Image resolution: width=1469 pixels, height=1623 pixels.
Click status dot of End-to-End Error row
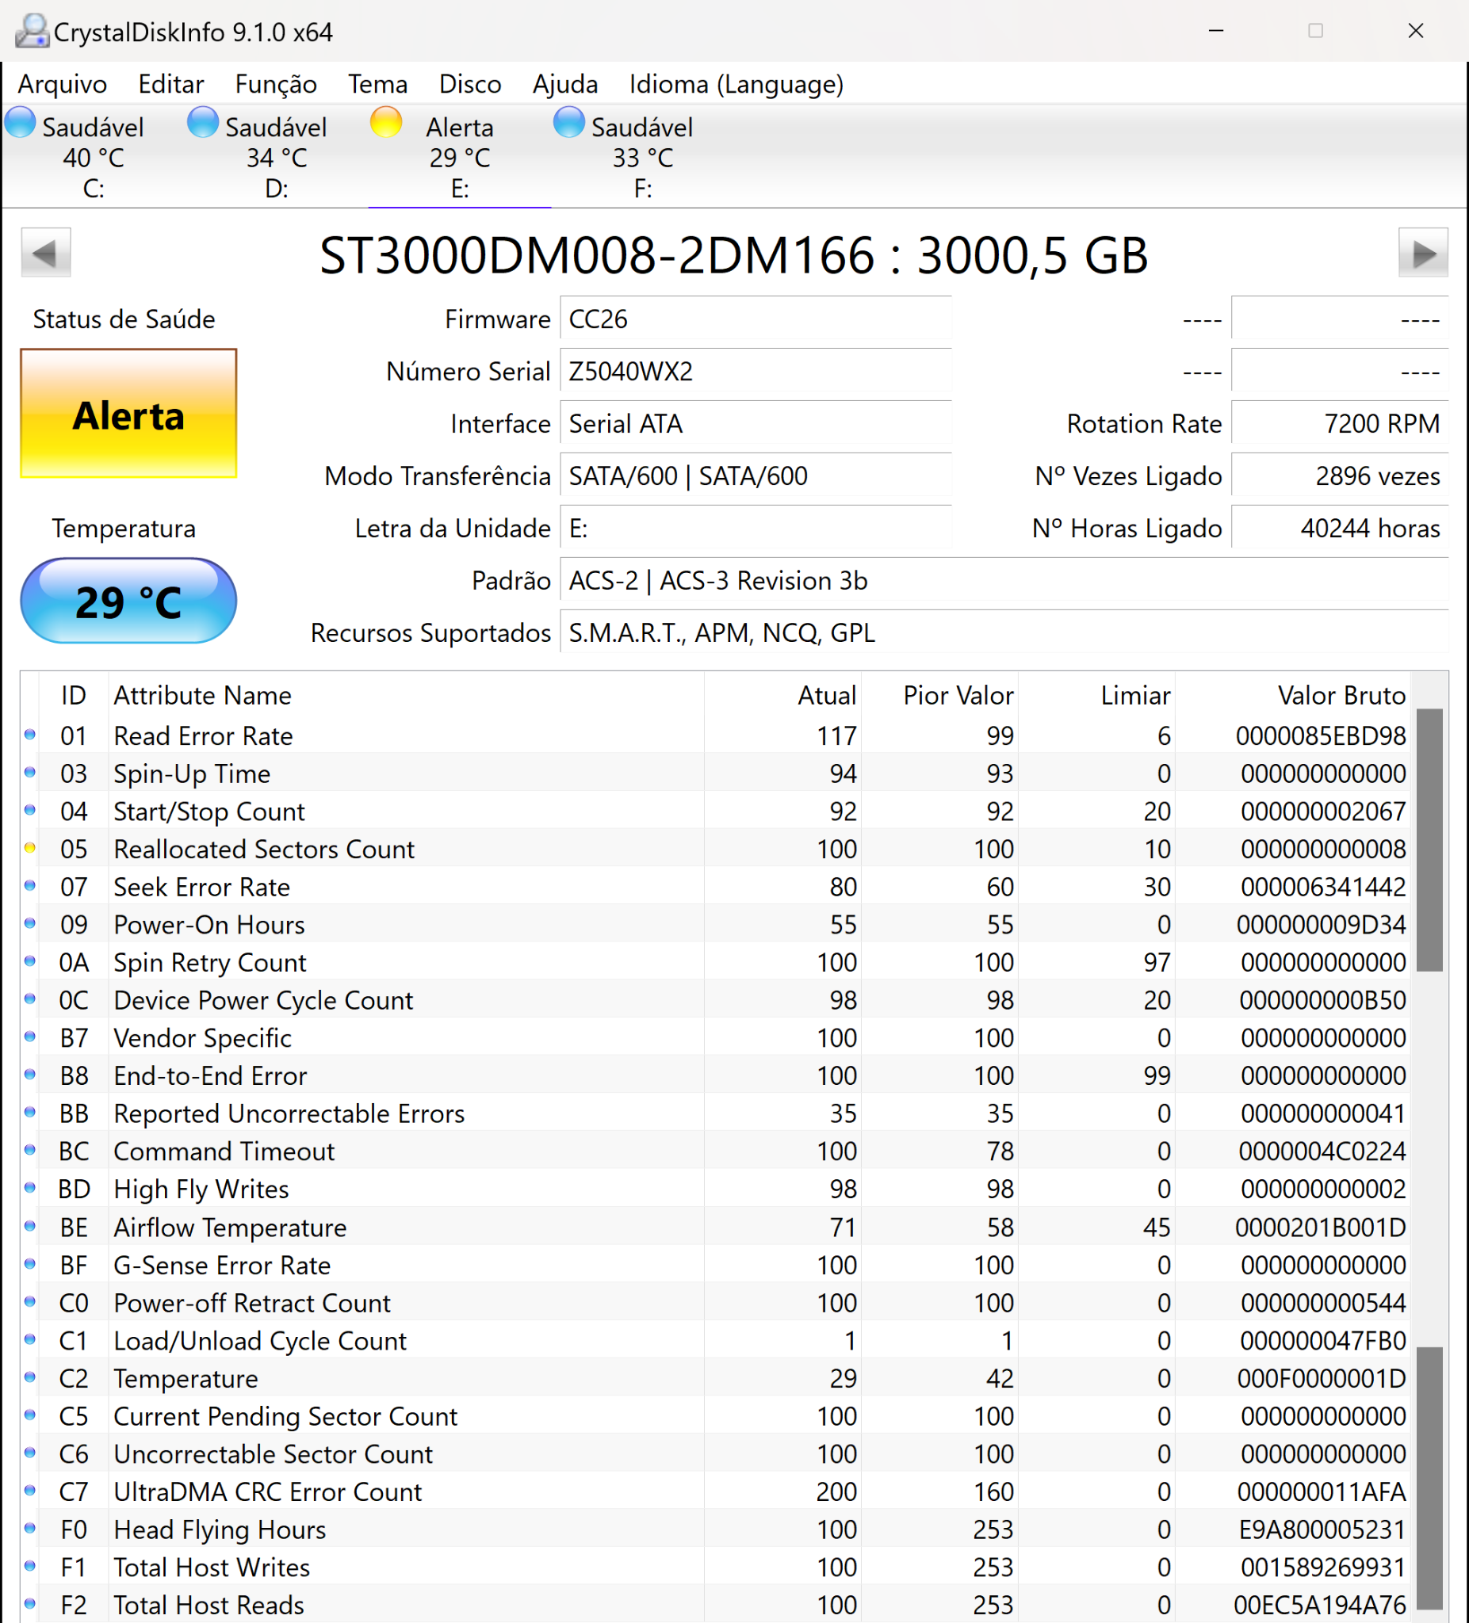[x=30, y=1075]
